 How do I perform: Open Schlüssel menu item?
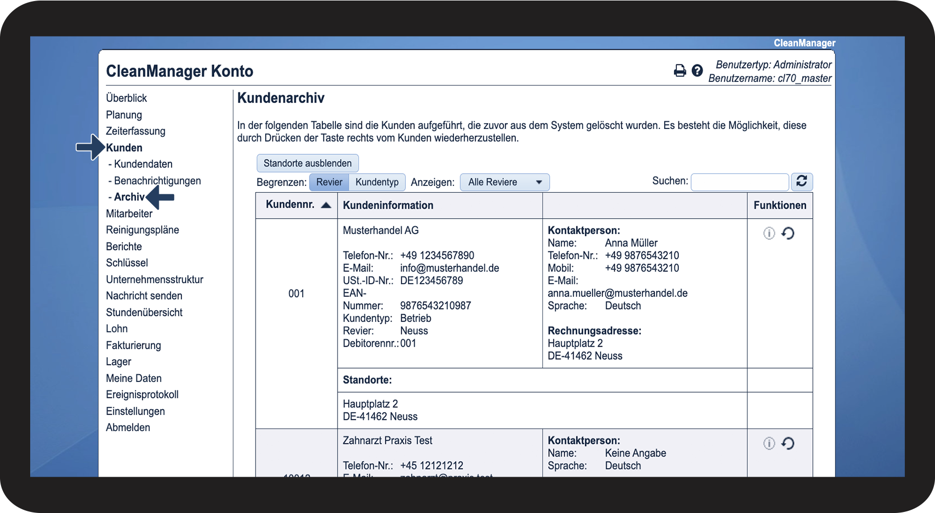[127, 263]
